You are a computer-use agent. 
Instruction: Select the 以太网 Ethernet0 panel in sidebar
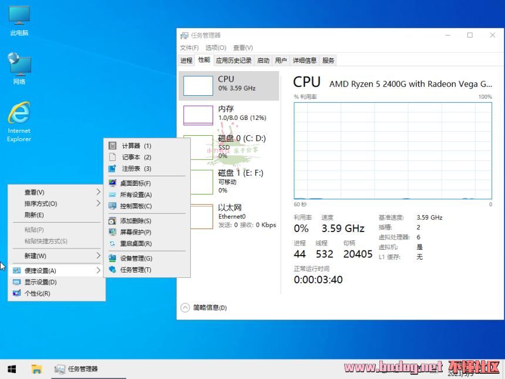coord(229,214)
